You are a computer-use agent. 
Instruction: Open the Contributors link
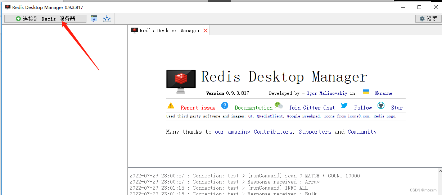(x=273, y=132)
